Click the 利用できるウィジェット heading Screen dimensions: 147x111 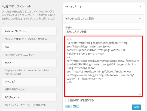16,6
